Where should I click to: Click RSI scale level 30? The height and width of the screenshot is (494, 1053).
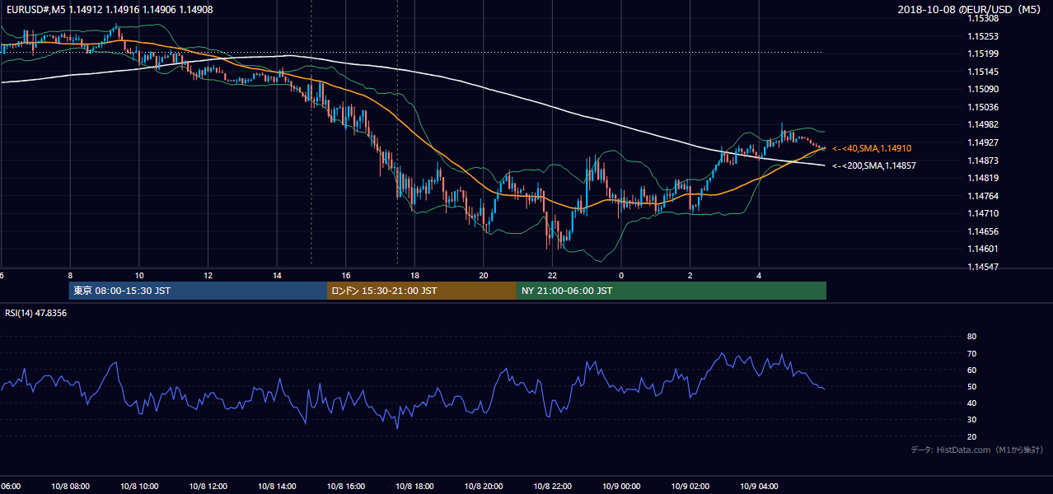coord(971,420)
